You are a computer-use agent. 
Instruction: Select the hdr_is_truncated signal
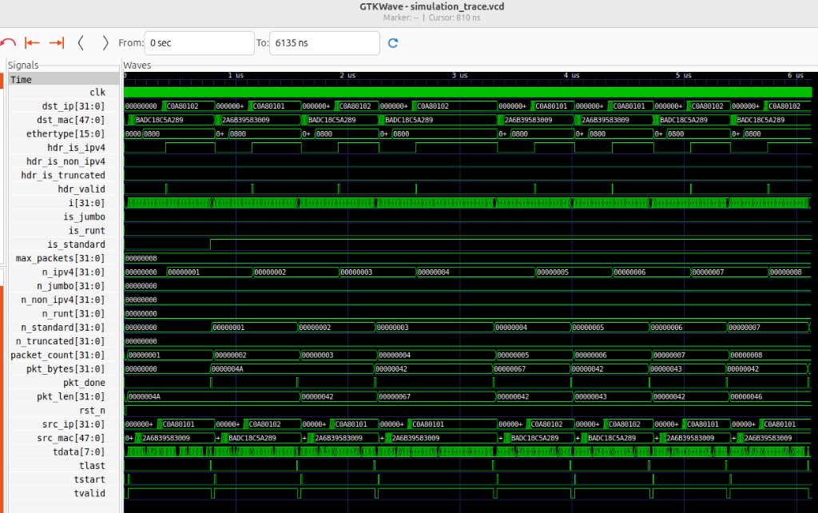[x=64, y=175]
